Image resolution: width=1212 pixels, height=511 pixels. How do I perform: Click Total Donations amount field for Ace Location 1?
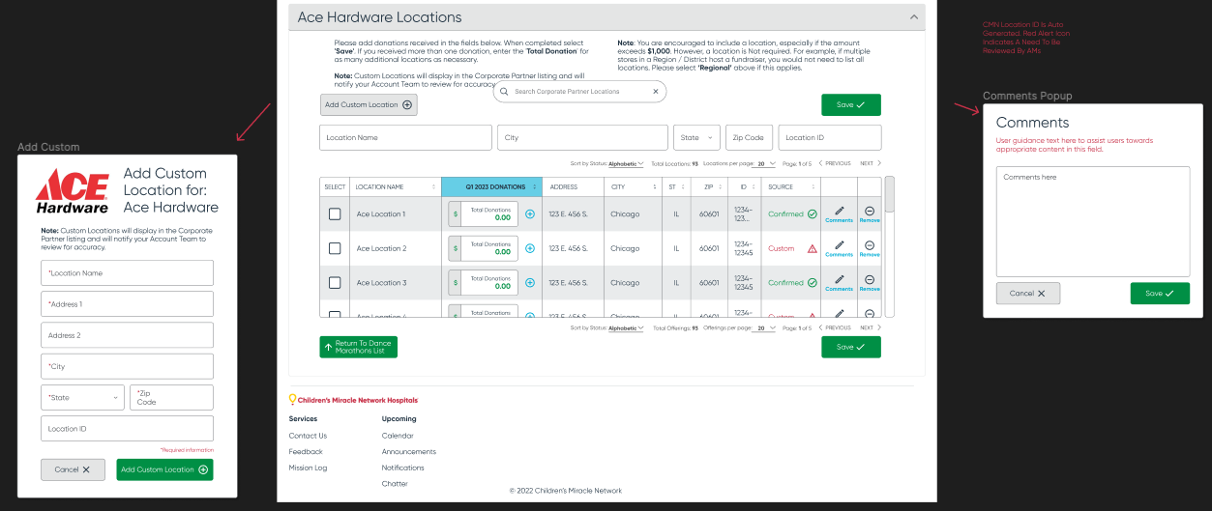[489, 213]
